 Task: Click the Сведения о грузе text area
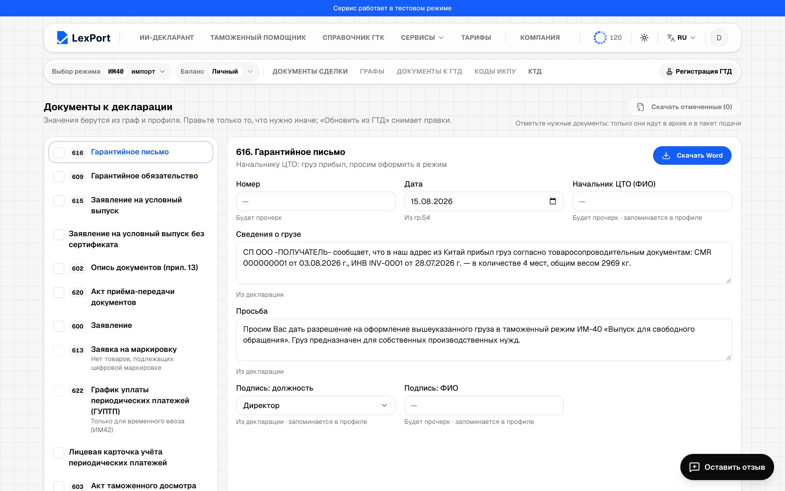[x=484, y=263]
